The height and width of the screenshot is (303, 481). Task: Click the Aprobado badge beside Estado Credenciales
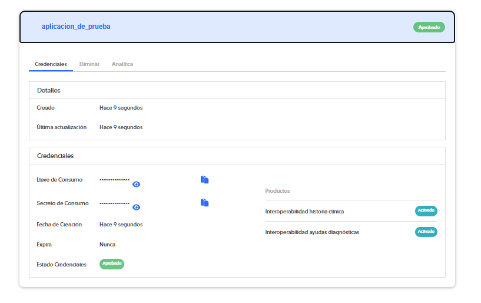[x=112, y=264]
